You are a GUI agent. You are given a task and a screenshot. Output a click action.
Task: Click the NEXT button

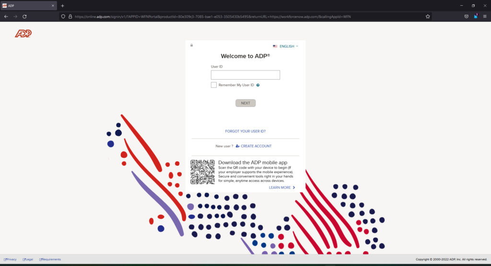coord(245,103)
